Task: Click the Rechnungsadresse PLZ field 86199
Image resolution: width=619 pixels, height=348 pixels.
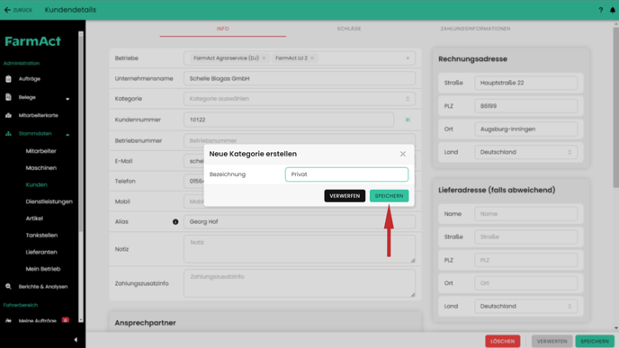Action: point(525,106)
